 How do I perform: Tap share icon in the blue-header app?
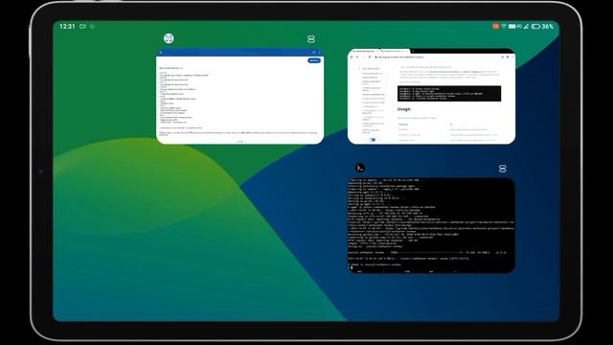point(313,52)
